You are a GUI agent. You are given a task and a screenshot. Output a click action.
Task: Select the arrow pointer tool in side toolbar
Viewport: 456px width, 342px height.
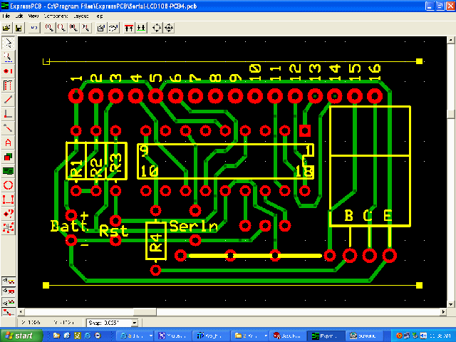click(x=8, y=43)
